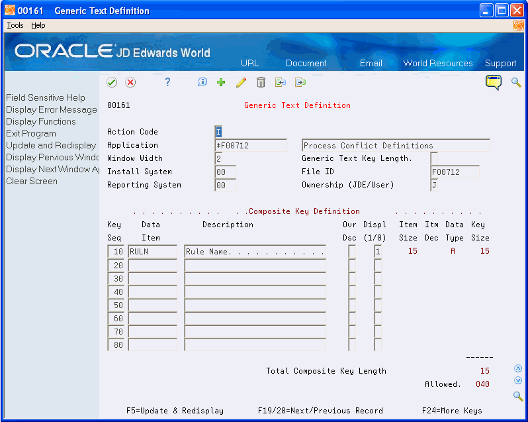Click Ovr Dsc field in row 10
Screen dimensions: 528x422
pyautogui.click(x=352, y=252)
